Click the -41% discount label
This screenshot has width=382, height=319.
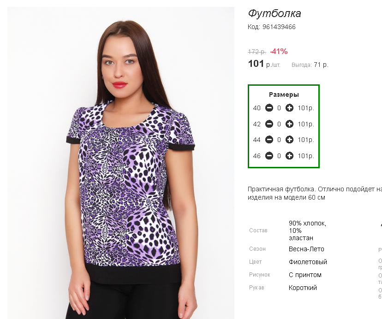279,51
